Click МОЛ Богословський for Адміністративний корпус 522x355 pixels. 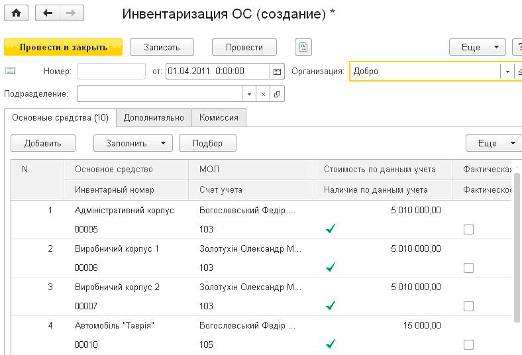247,210
